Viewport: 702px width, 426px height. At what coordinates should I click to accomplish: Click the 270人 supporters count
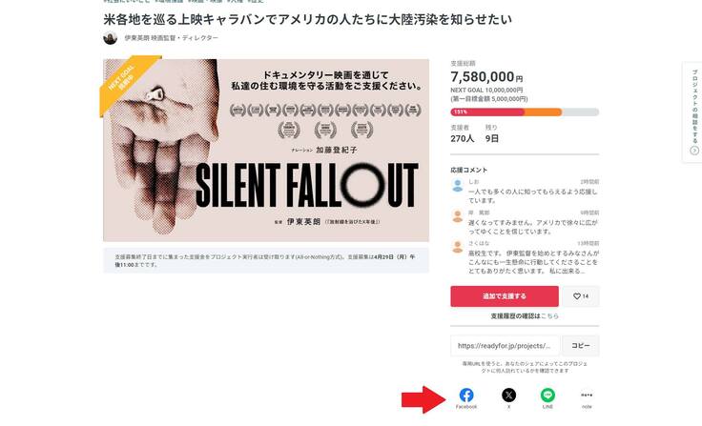pos(463,139)
